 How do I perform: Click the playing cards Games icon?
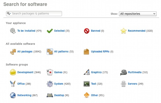(x=50, y=72)
